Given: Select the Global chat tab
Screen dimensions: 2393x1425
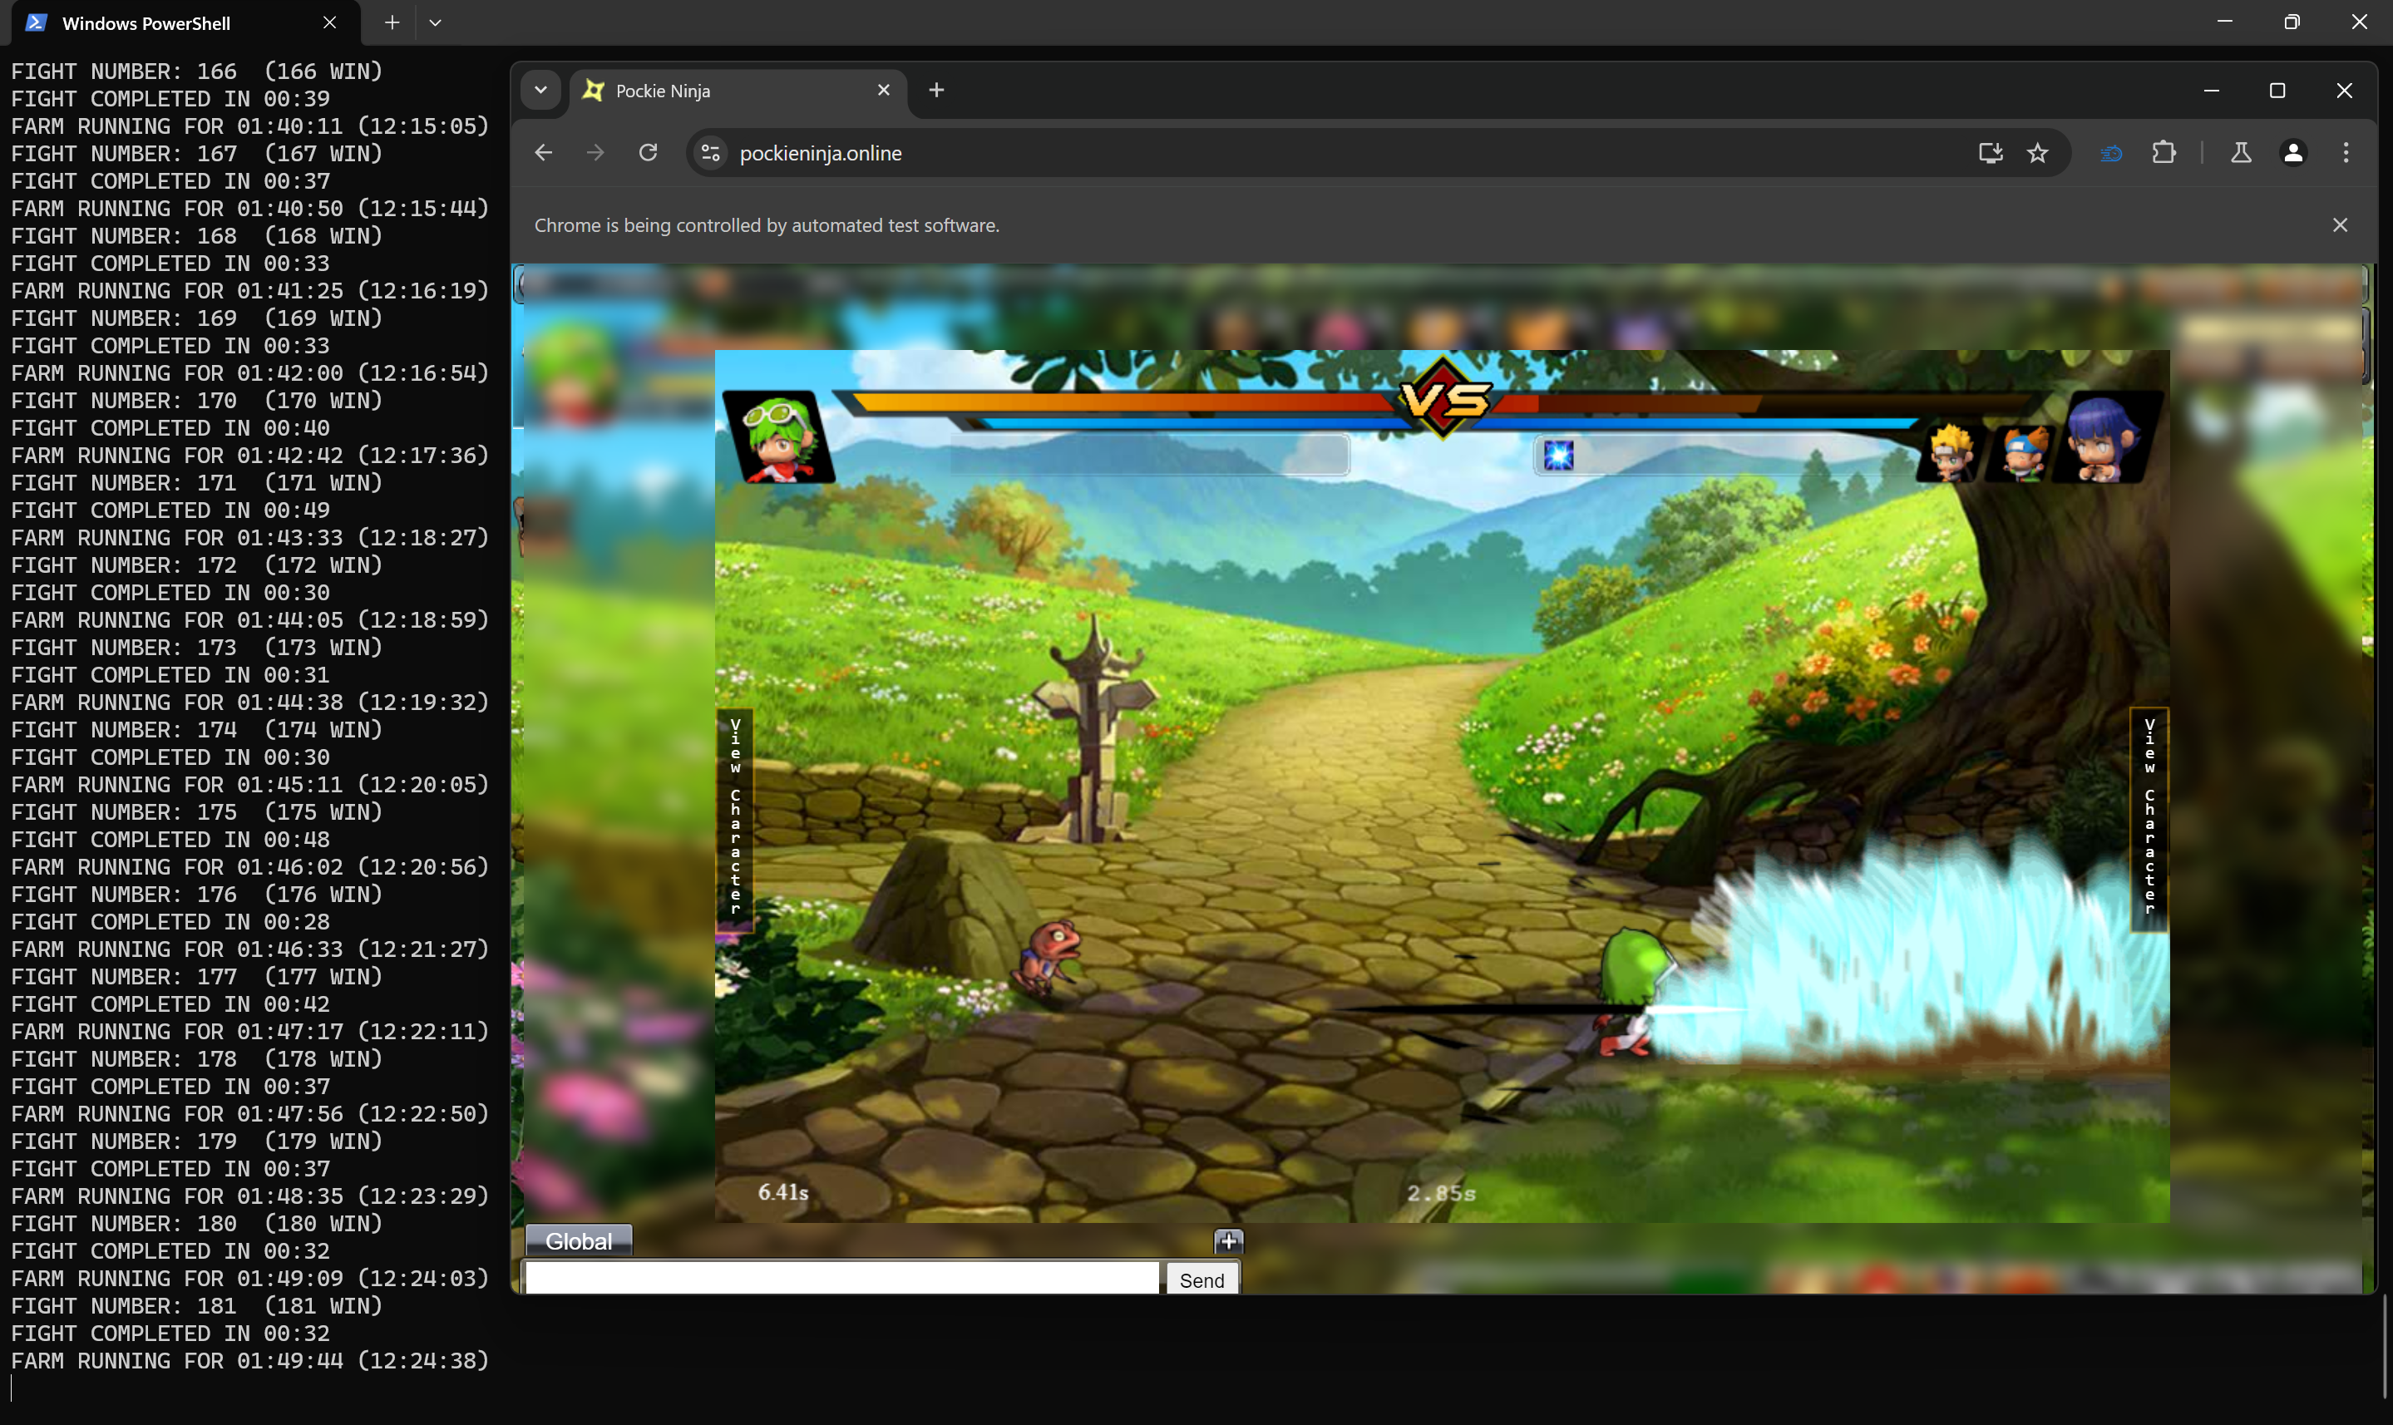Looking at the screenshot, I should click(578, 1240).
